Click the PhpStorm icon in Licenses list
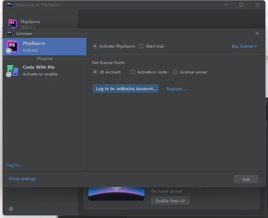This screenshot has width=268, height=218. [x=12, y=46]
